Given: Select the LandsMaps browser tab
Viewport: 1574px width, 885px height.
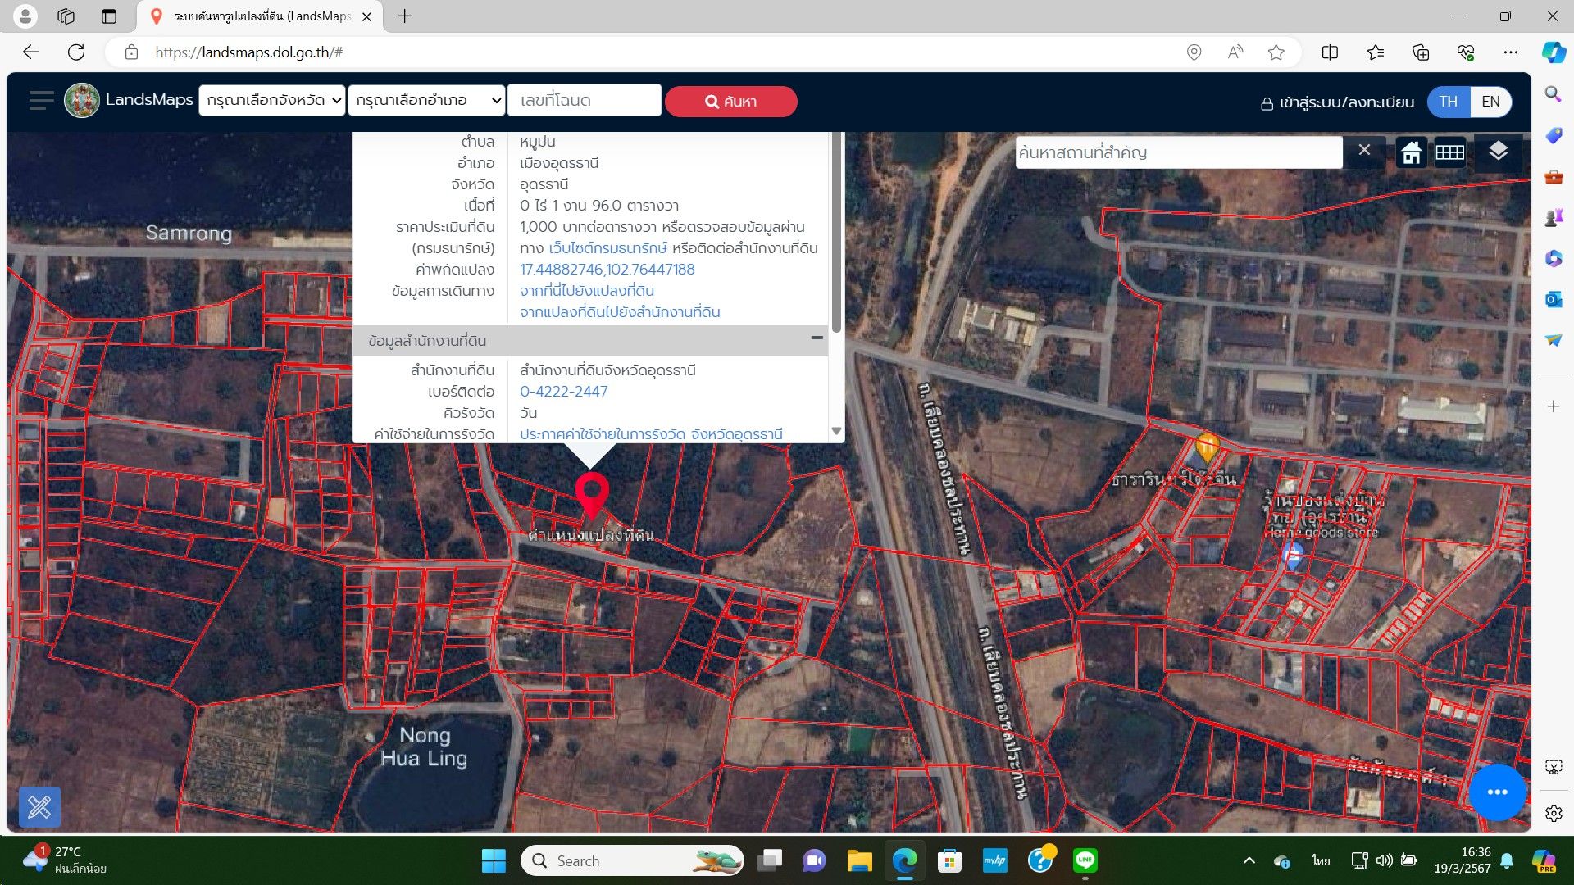Looking at the screenshot, I should (261, 16).
